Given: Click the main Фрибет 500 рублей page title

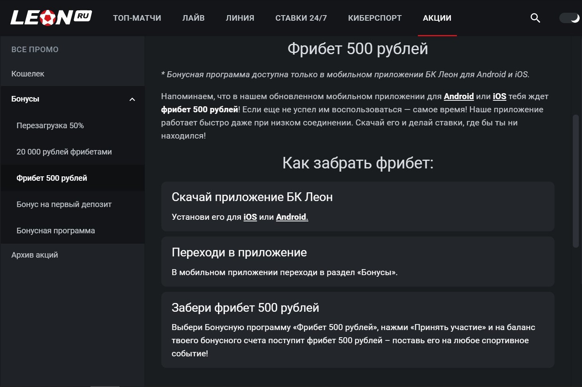Looking at the screenshot, I should tap(358, 49).
